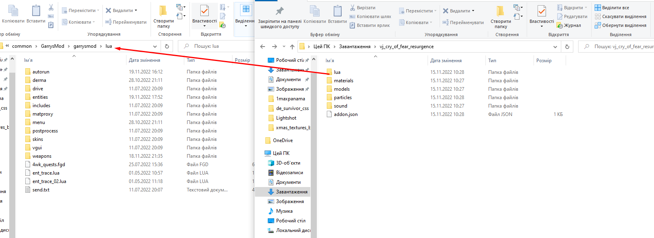Click the search box for vj_cry_of_fear_resurgence
This screenshot has width=654, height=238.
pyautogui.click(x=617, y=47)
